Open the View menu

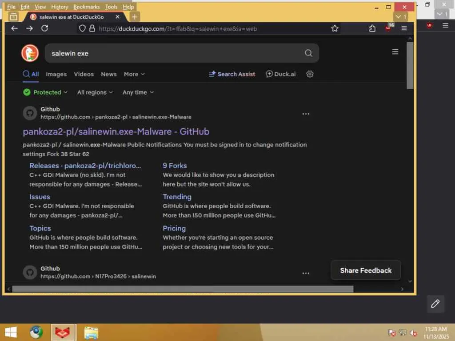[40, 7]
